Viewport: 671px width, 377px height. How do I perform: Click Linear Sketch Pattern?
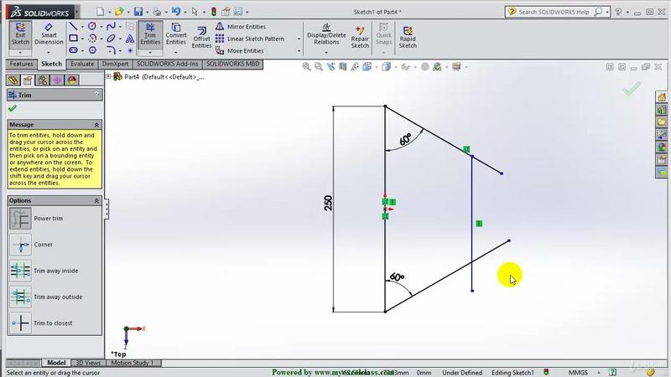click(x=250, y=39)
